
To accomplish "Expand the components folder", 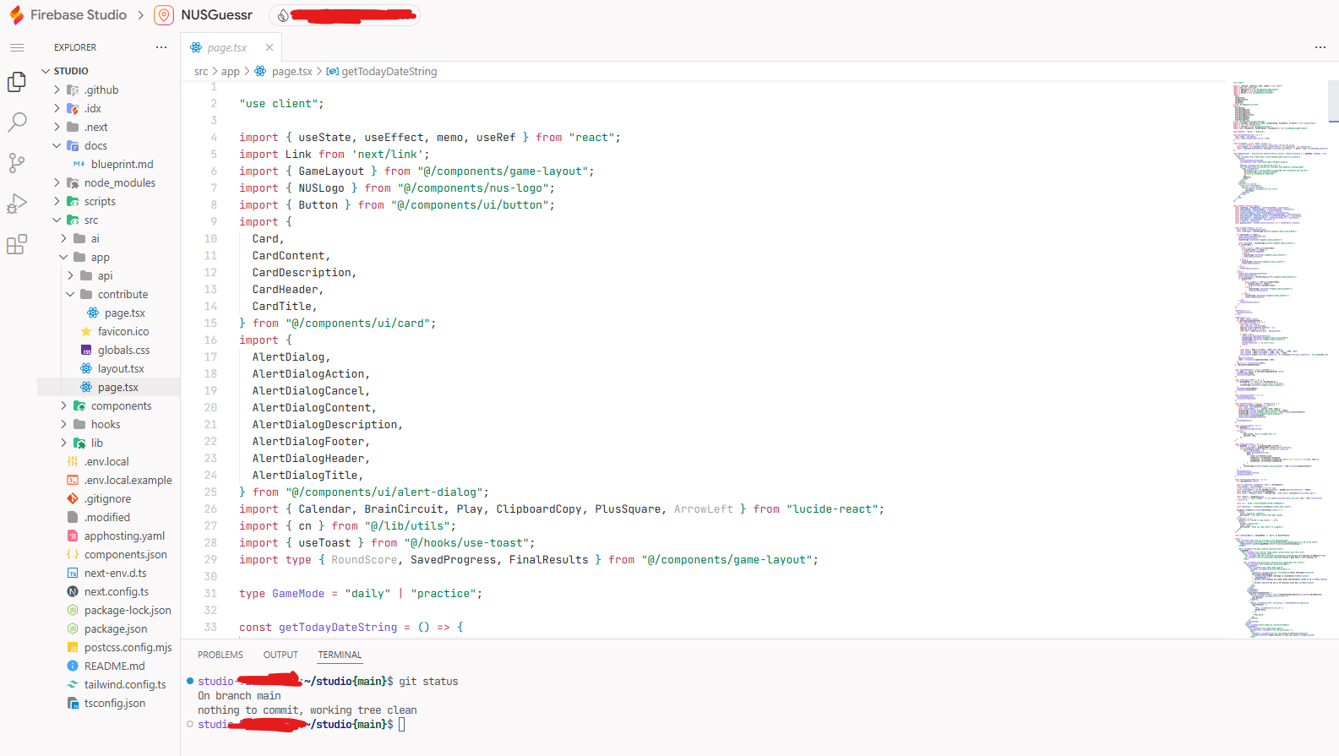I will [x=64, y=406].
